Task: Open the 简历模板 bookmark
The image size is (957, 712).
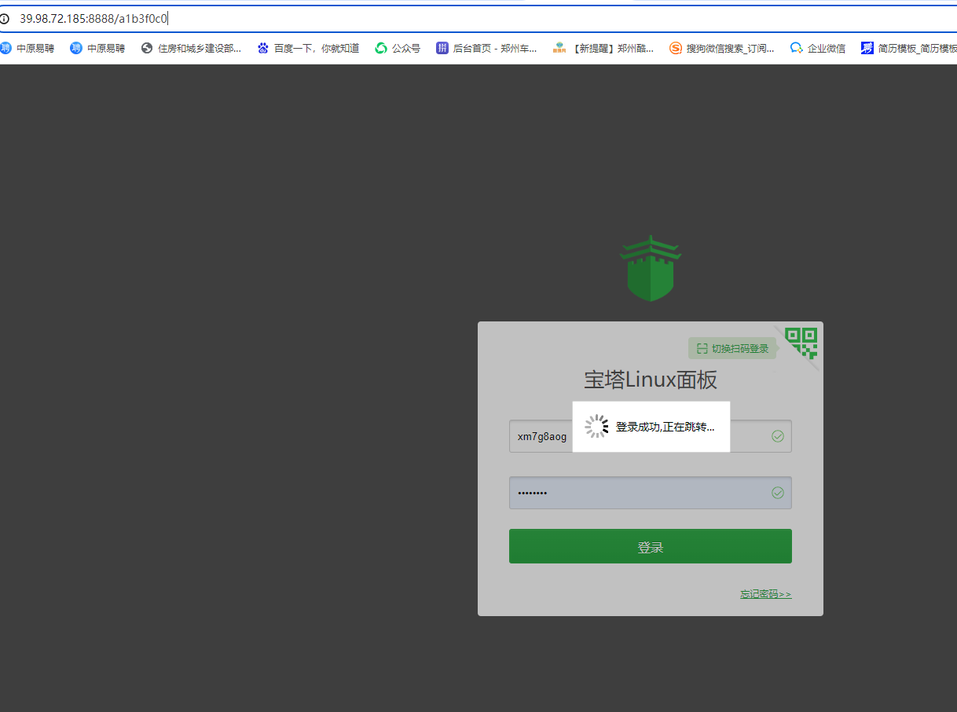Action: tap(909, 48)
